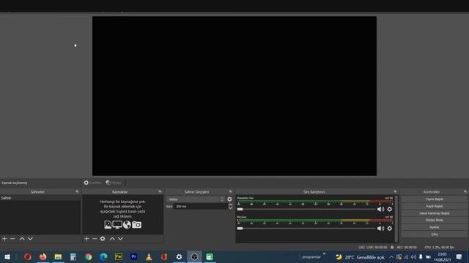Add a new scene with the plus icon

tap(4, 239)
